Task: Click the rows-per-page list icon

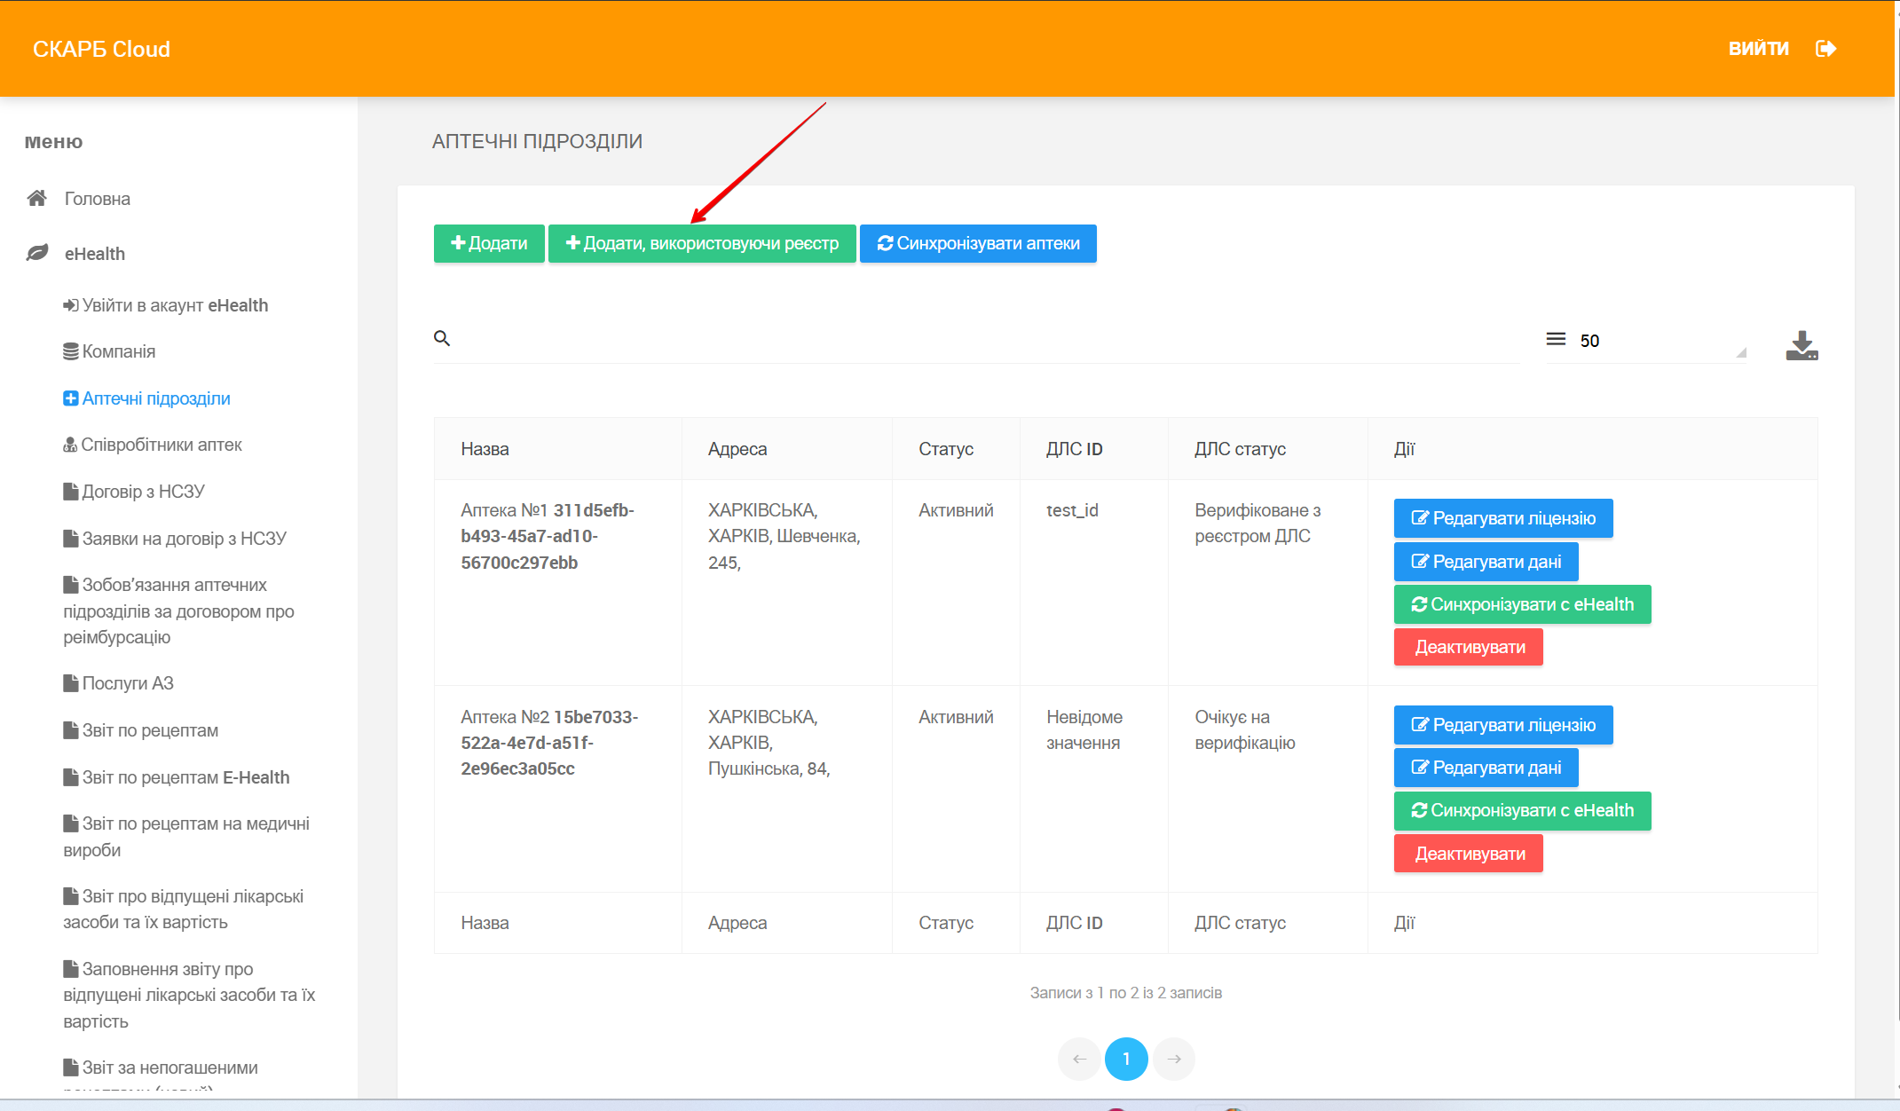Action: click(x=1556, y=339)
